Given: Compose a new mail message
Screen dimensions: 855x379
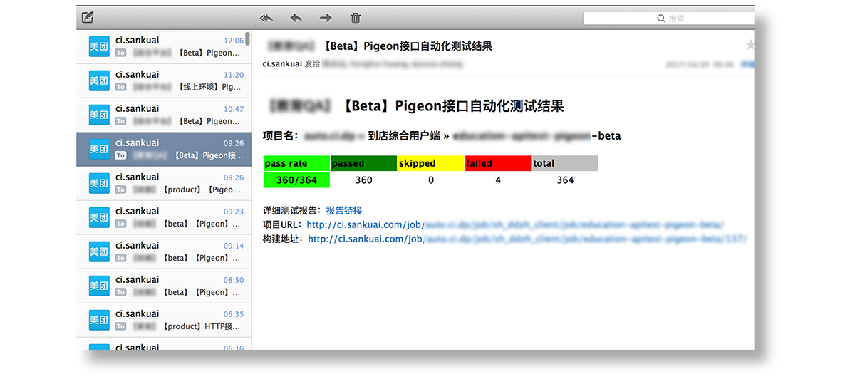Looking at the screenshot, I should [88, 18].
